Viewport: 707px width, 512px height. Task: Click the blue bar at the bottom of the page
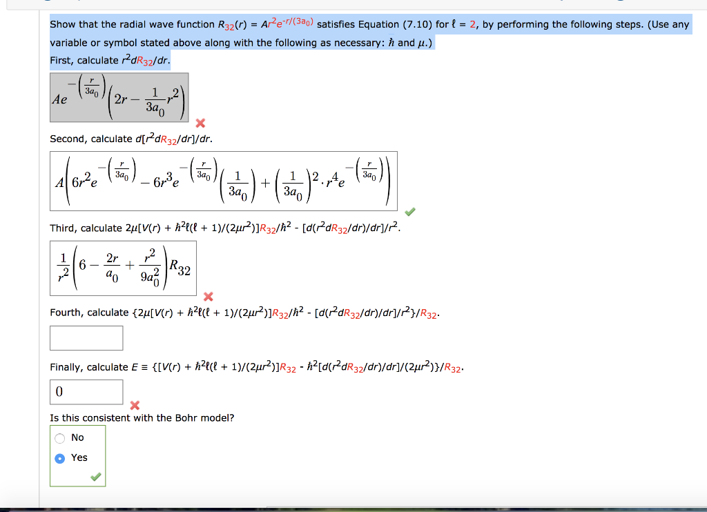[x=353, y=508]
